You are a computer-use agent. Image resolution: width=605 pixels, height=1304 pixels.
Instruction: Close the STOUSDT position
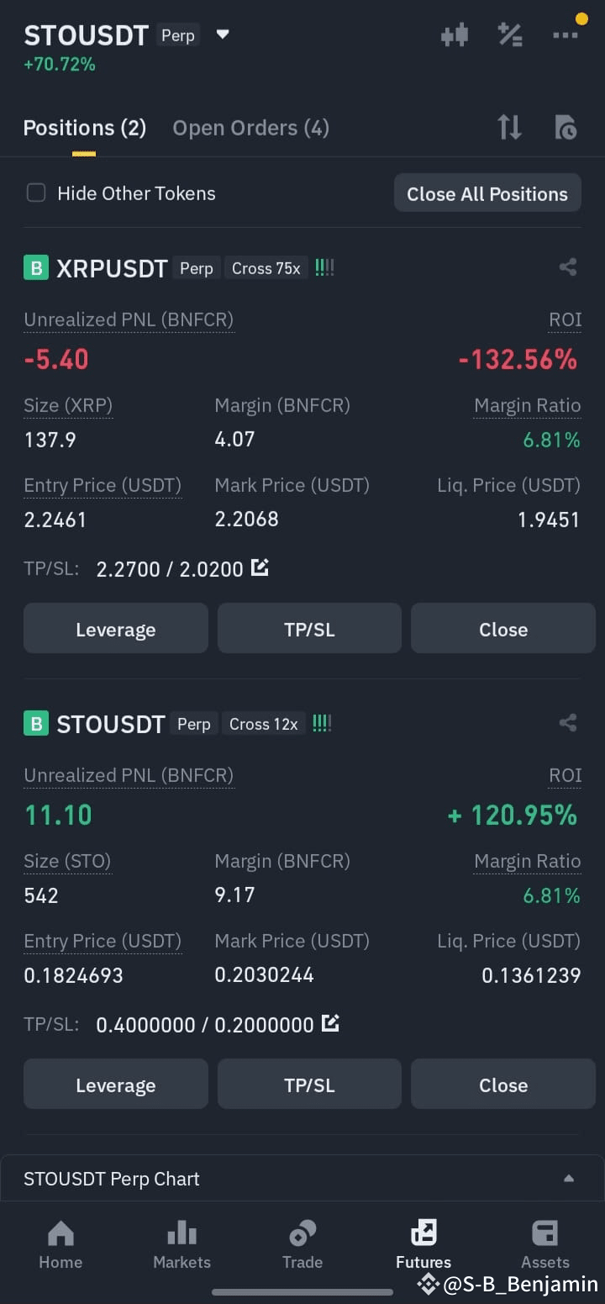click(x=503, y=1085)
